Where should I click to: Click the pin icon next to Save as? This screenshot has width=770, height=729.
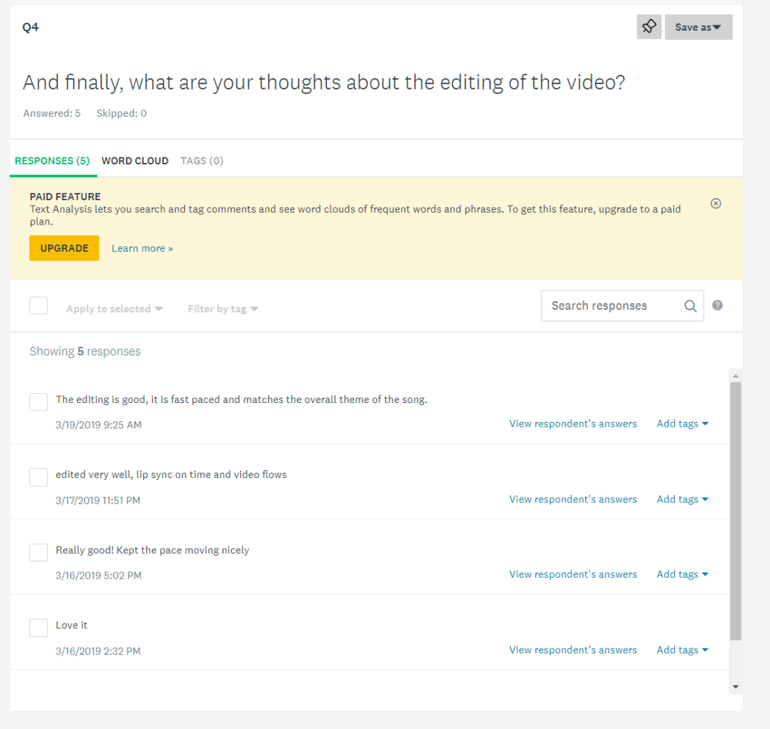649,27
